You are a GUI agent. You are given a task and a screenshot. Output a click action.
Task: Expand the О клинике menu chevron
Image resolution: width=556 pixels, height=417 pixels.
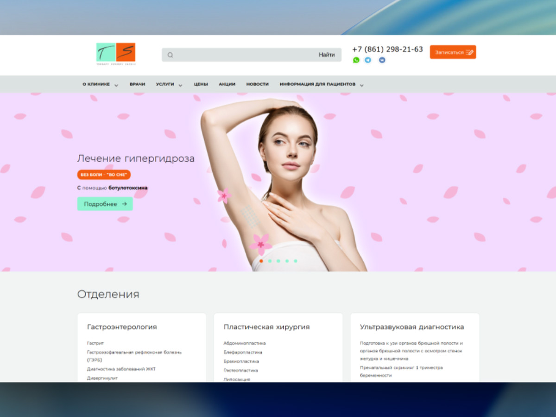[116, 85]
